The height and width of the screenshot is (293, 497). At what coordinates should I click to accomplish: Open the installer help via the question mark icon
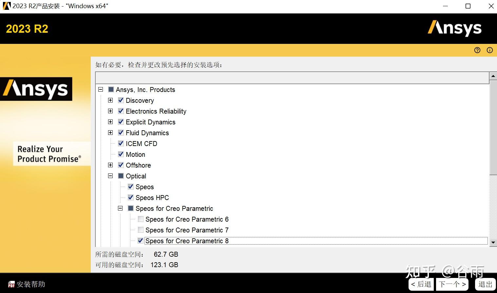(x=477, y=50)
